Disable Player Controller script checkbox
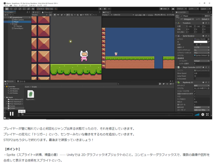Viewport: 215px width, 163px height. pyautogui.click(x=181, y=67)
